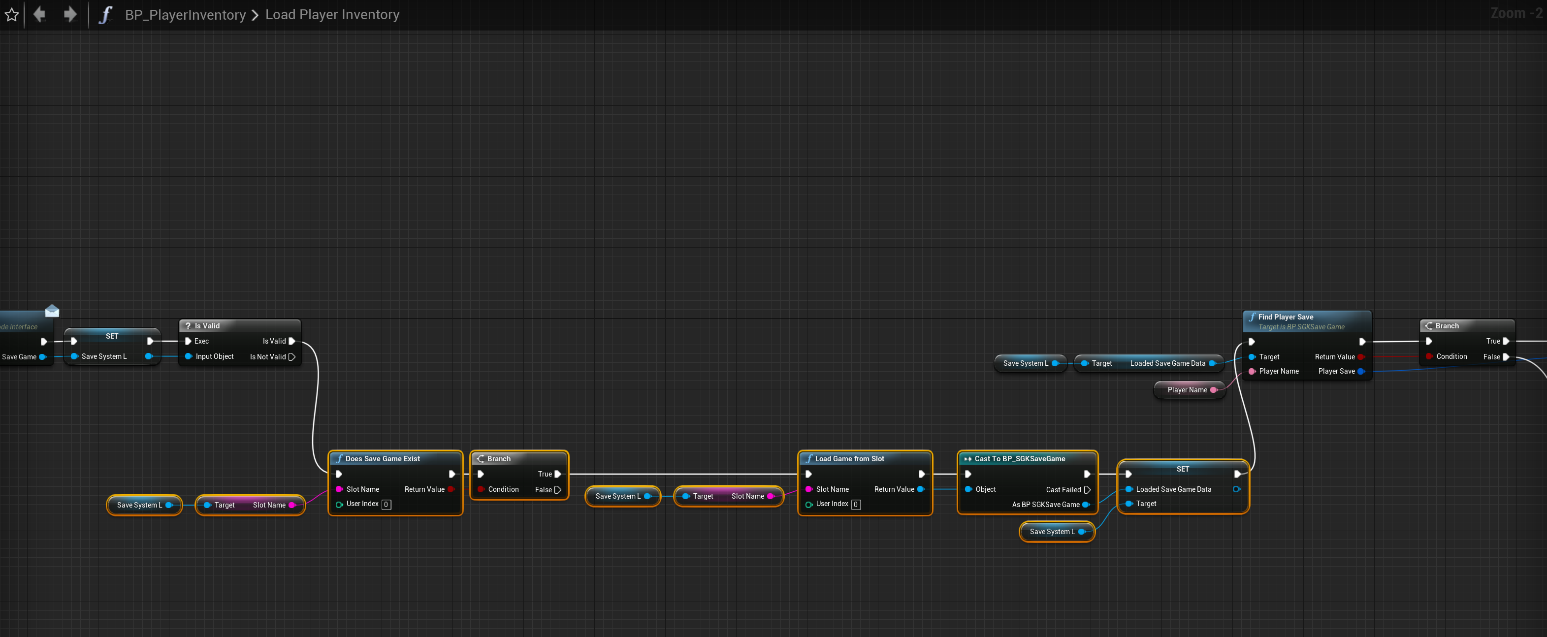Click the Is Not Valid exec pin
The image size is (1547, 637).
tap(292, 356)
